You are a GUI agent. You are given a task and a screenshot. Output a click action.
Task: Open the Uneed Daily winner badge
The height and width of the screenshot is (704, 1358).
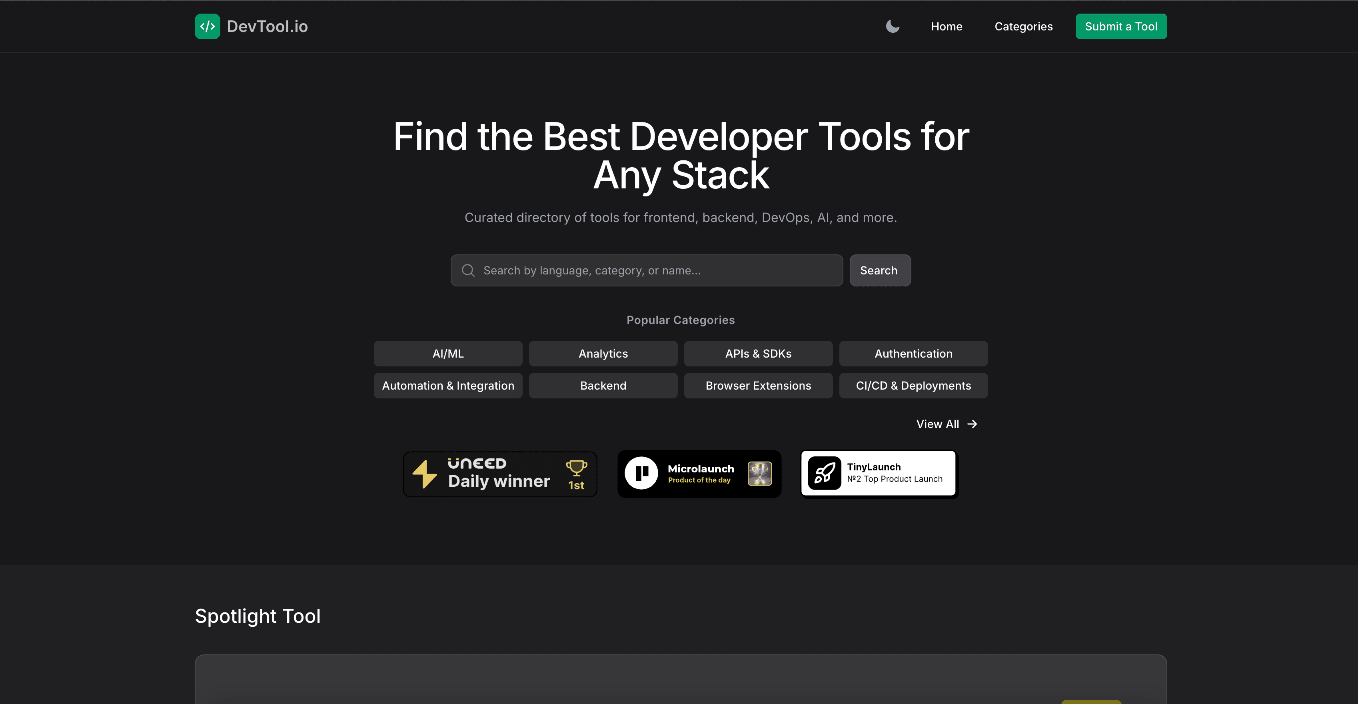pos(500,474)
